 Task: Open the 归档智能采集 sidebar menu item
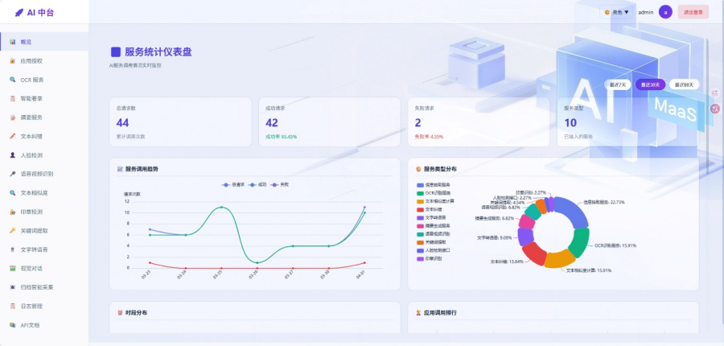[44, 287]
